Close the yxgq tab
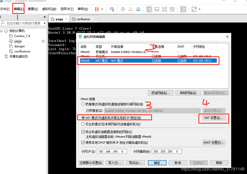247x174 pixels. 66,19
